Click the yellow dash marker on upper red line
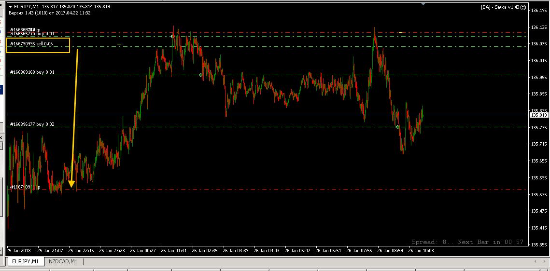This screenshot has width=550, height=271. pos(400,33)
